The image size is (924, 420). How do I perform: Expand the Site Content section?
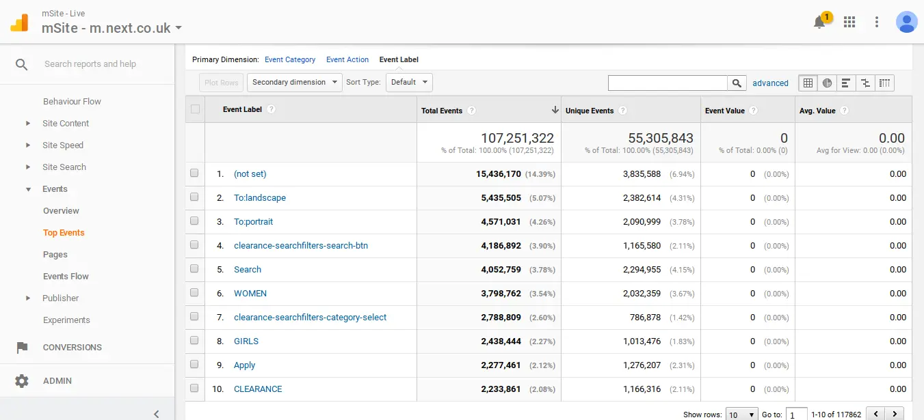click(x=28, y=124)
